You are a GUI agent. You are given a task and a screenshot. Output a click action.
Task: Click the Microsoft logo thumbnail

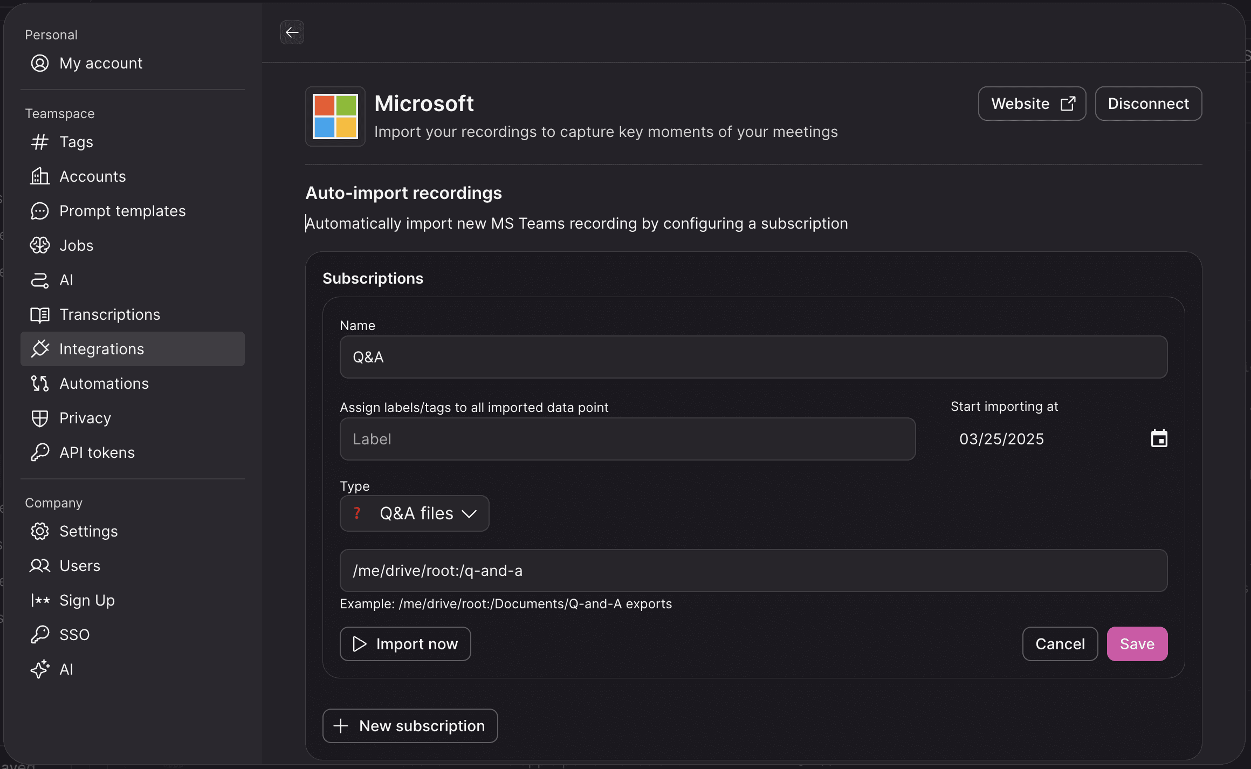point(335,116)
